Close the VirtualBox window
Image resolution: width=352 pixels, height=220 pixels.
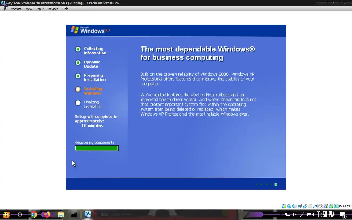(x=345, y=3)
